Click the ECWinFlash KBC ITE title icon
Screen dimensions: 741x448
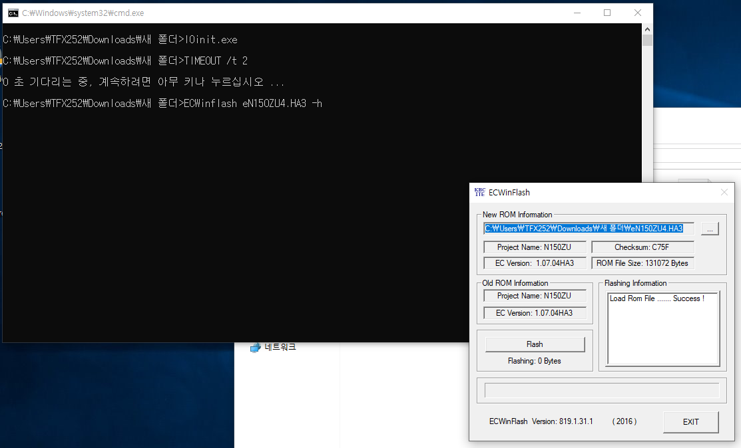pos(479,192)
